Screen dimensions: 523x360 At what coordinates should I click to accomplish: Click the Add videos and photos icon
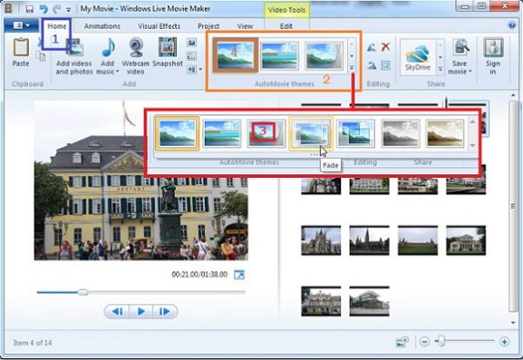75,55
